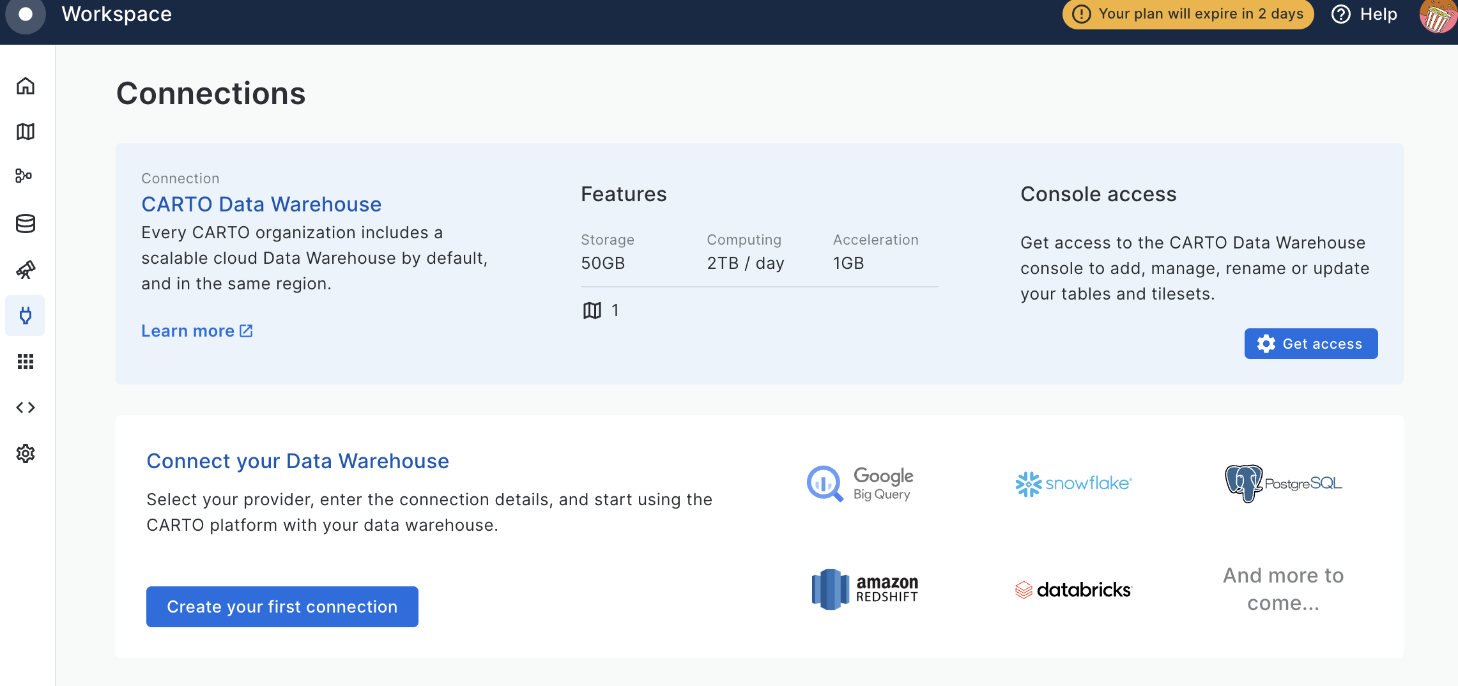Click 'And more to come...' text
This screenshot has height=686, width=1458.
click(x=1284, y=589)
